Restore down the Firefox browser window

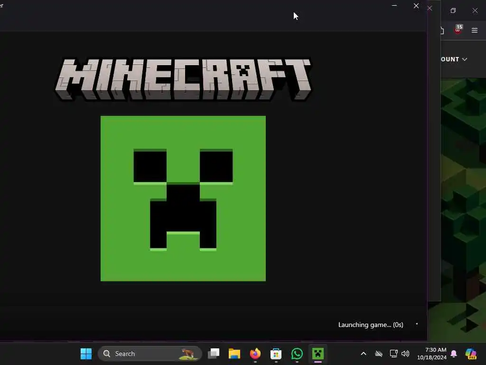[x=453, y=10]
